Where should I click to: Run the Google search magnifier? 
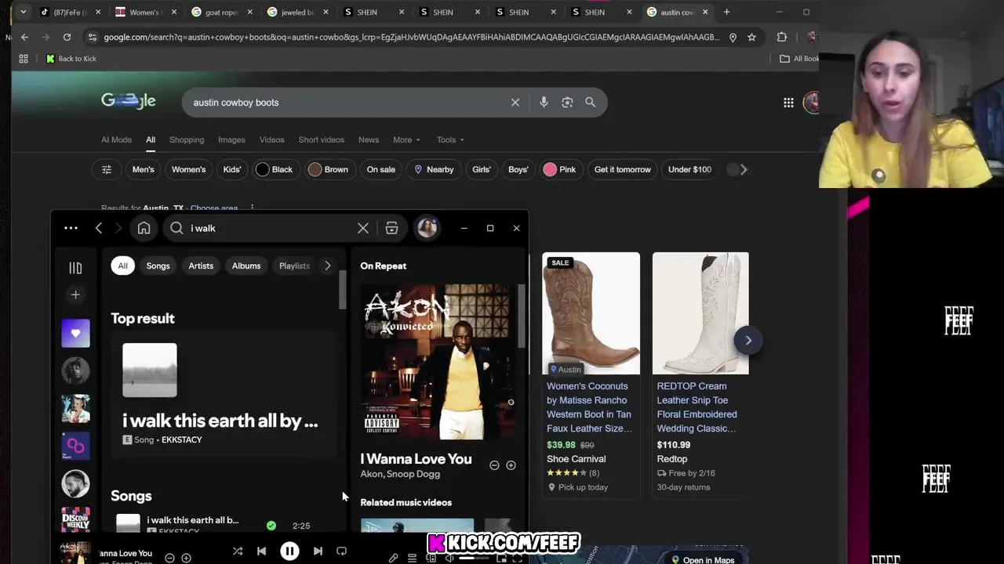[x=590, y=103]
